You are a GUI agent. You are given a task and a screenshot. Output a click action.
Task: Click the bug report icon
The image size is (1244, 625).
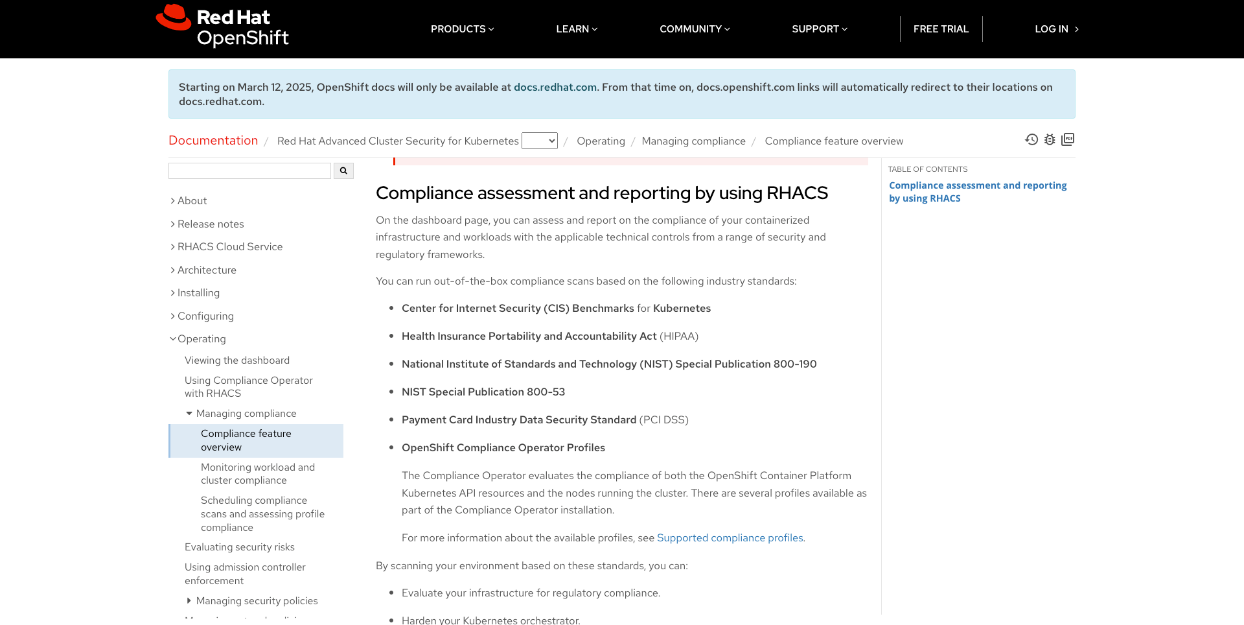pyautogui.click(x=1050, y=139)
